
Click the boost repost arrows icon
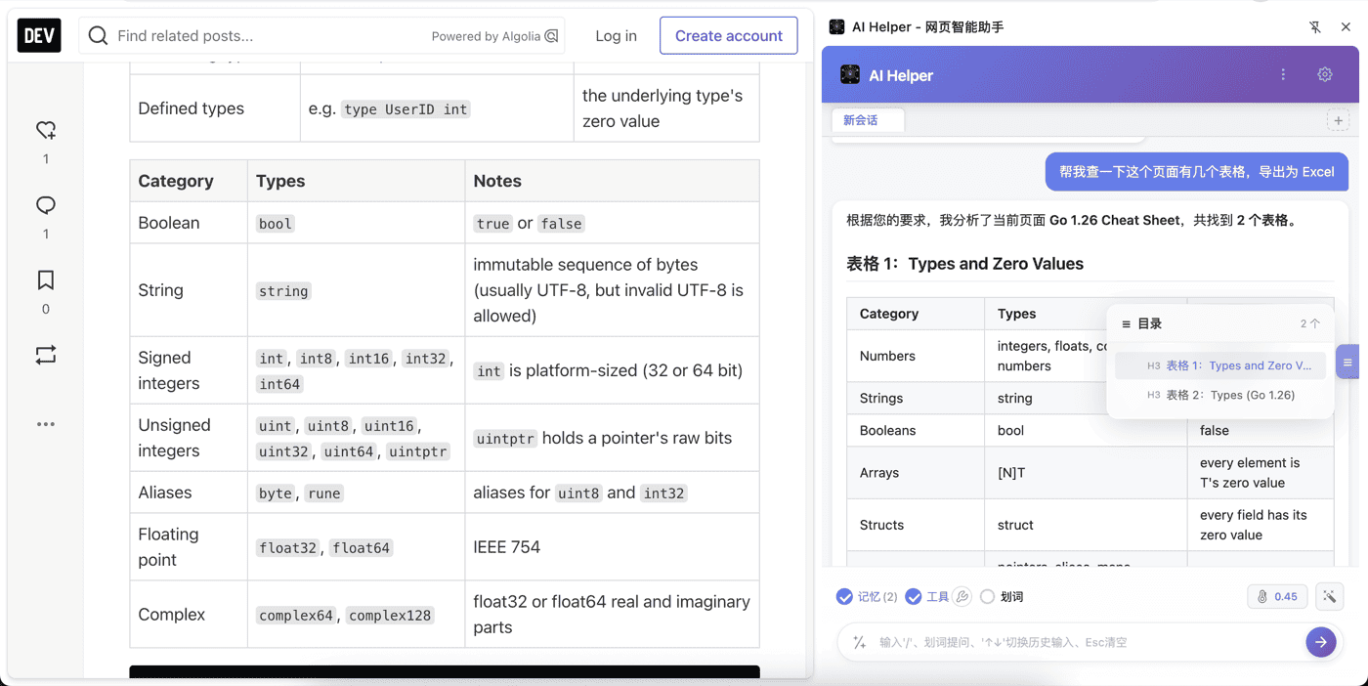(46, 355)
